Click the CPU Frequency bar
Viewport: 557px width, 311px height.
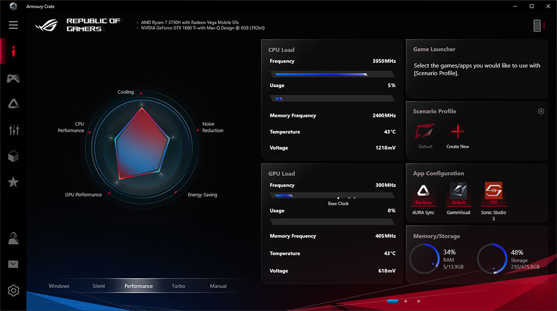(x=332, y=74)
